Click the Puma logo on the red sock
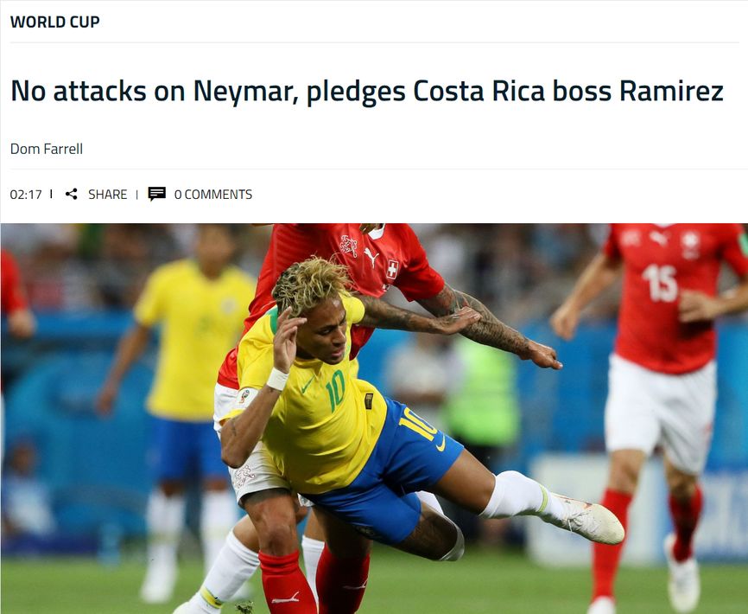 [285, 598]
